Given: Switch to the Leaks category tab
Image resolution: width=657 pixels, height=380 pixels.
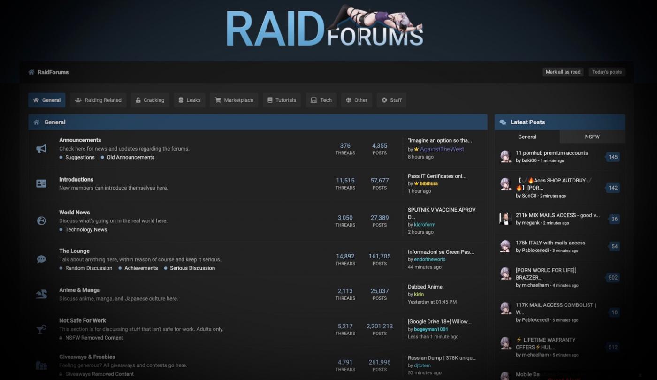Looking at the screenshot, I should coord(189,100).
